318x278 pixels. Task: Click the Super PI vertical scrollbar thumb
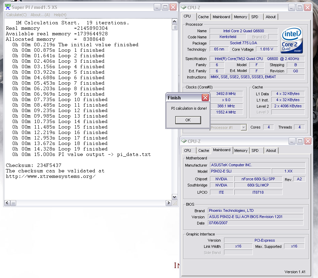pos(174,27)
